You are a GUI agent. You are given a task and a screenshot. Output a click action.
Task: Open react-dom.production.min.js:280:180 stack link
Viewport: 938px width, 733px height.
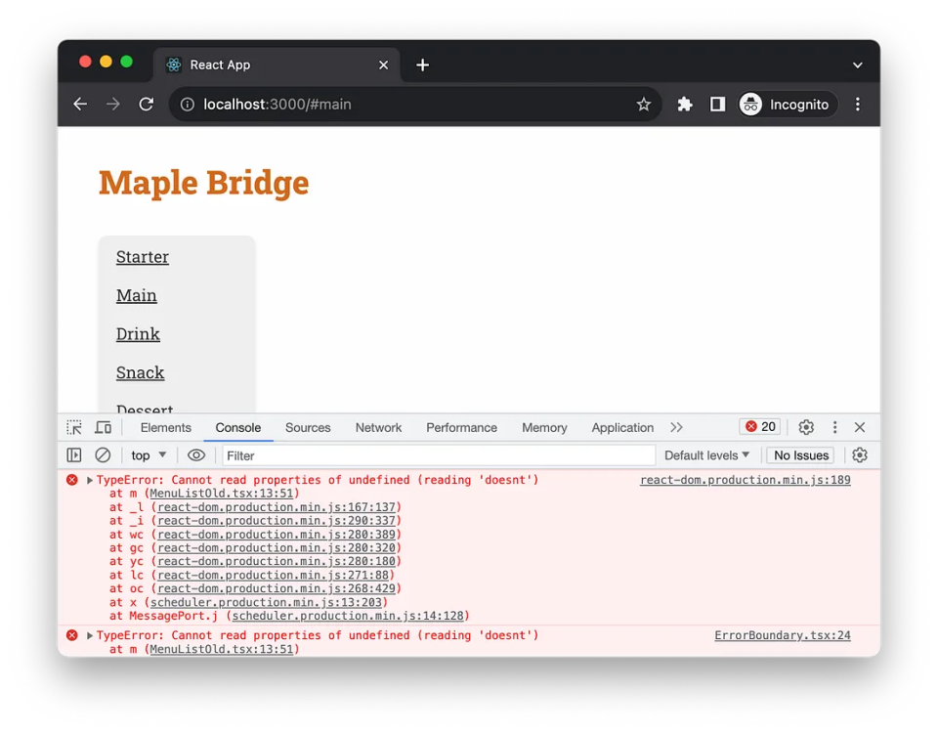(x=277, y=561)
